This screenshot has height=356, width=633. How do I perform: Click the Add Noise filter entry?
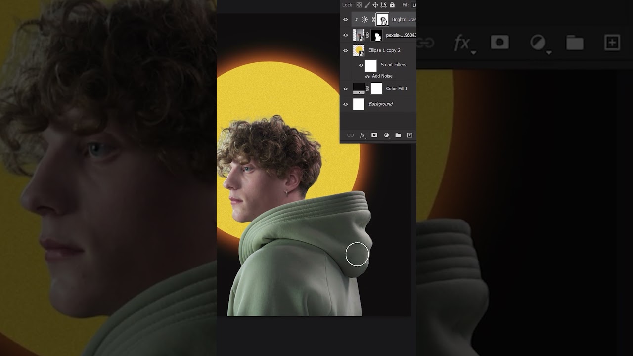[382, 76]
